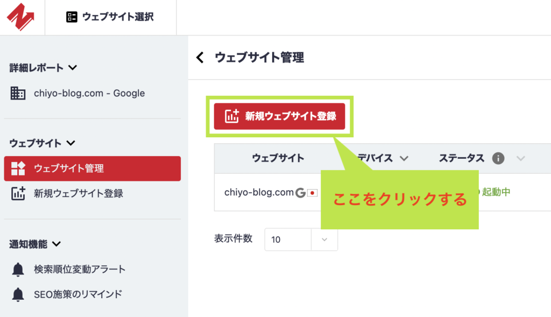Open the ステータス column dropdown
The image size is (551, 317).
tap(520, 158)
